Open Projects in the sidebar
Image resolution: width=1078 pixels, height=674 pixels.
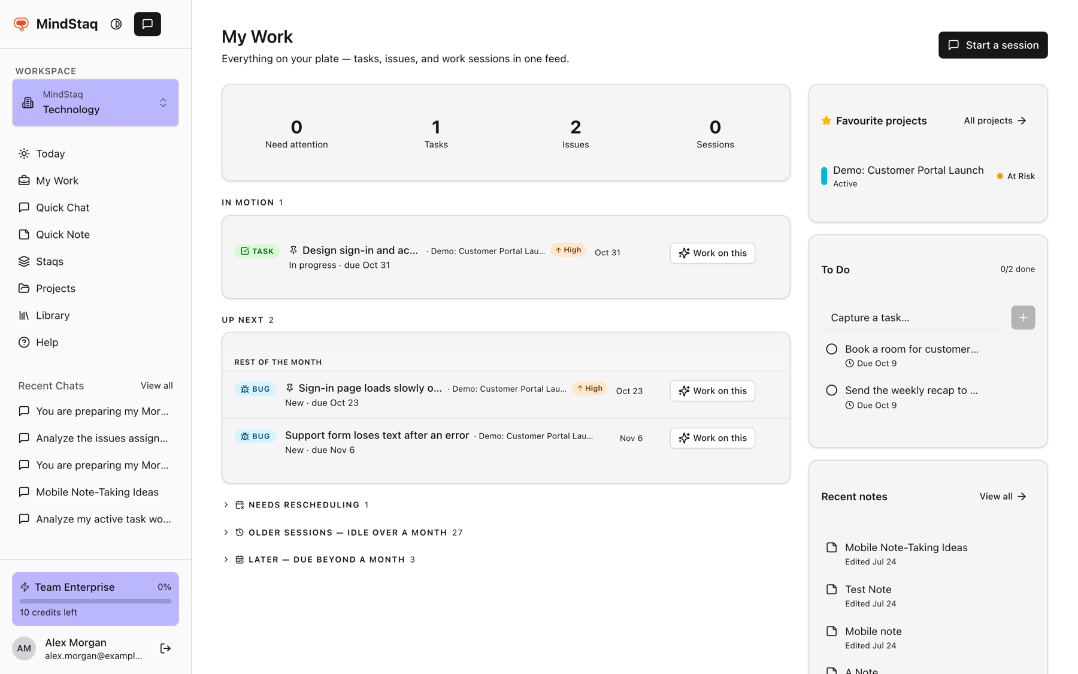pos(95,288)
